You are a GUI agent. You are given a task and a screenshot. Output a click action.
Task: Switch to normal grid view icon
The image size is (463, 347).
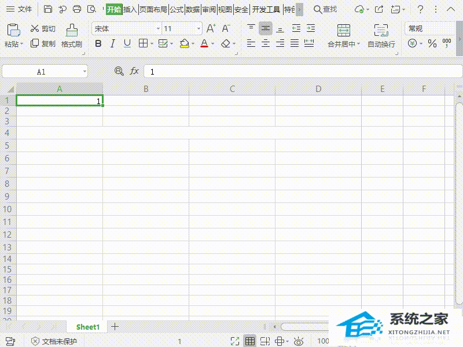(250, 341)
